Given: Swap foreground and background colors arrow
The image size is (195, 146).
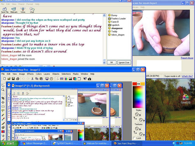Looking at the screenshot, I should click(139, 84).
